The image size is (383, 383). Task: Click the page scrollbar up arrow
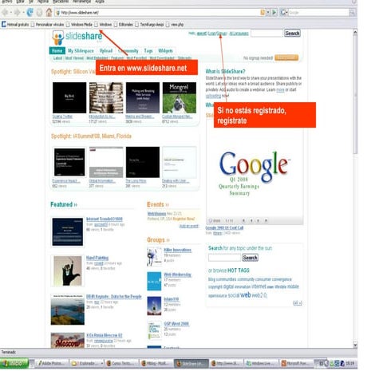click(355, 33)
